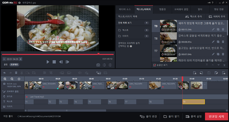Select the T8 thumbnail in text list

coord(168,38)
